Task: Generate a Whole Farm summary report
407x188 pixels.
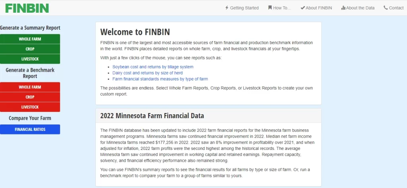Action: point(30,39)
